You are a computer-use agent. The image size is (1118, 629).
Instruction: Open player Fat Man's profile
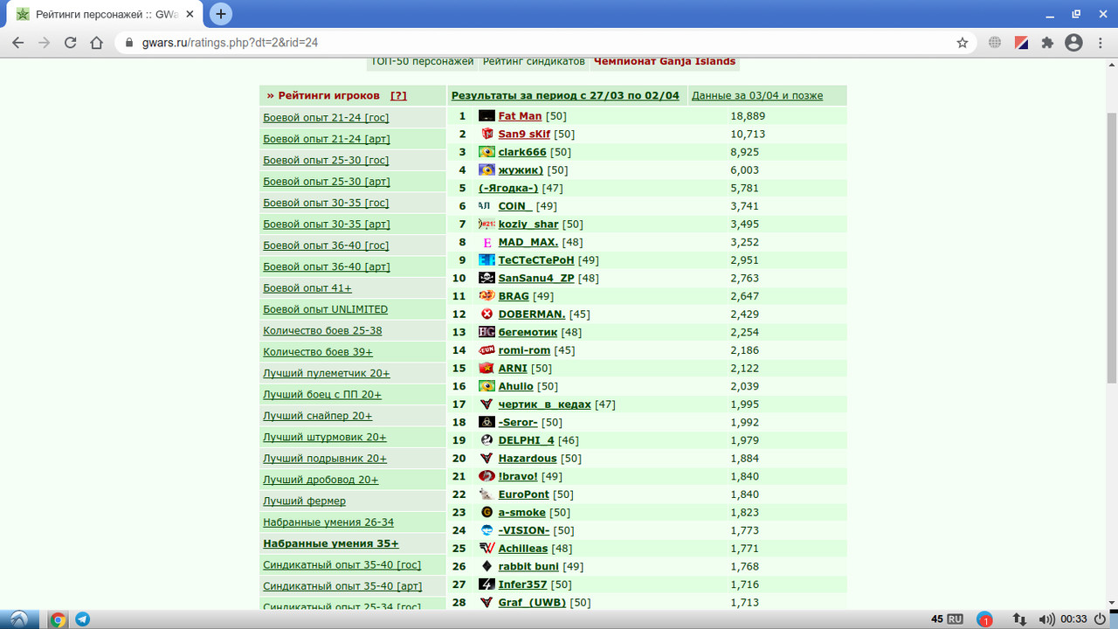tap(520, 116)
